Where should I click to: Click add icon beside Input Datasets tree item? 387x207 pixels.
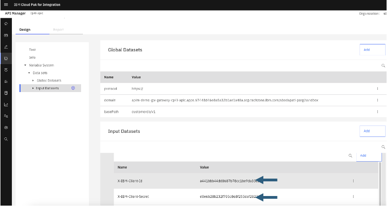coord(73,88)
